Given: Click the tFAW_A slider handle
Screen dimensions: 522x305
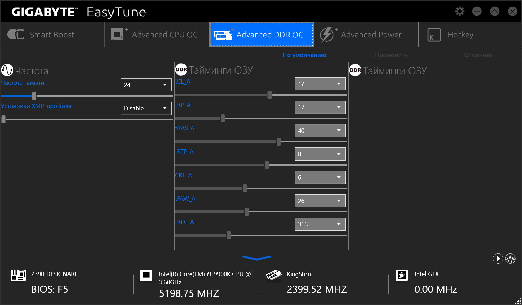Looking at the screenshot, I should pyautogui.click(x=247, y=212).
